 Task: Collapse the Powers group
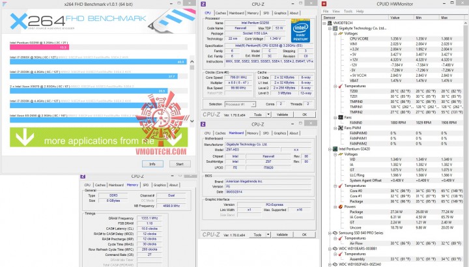pos(335,206)
